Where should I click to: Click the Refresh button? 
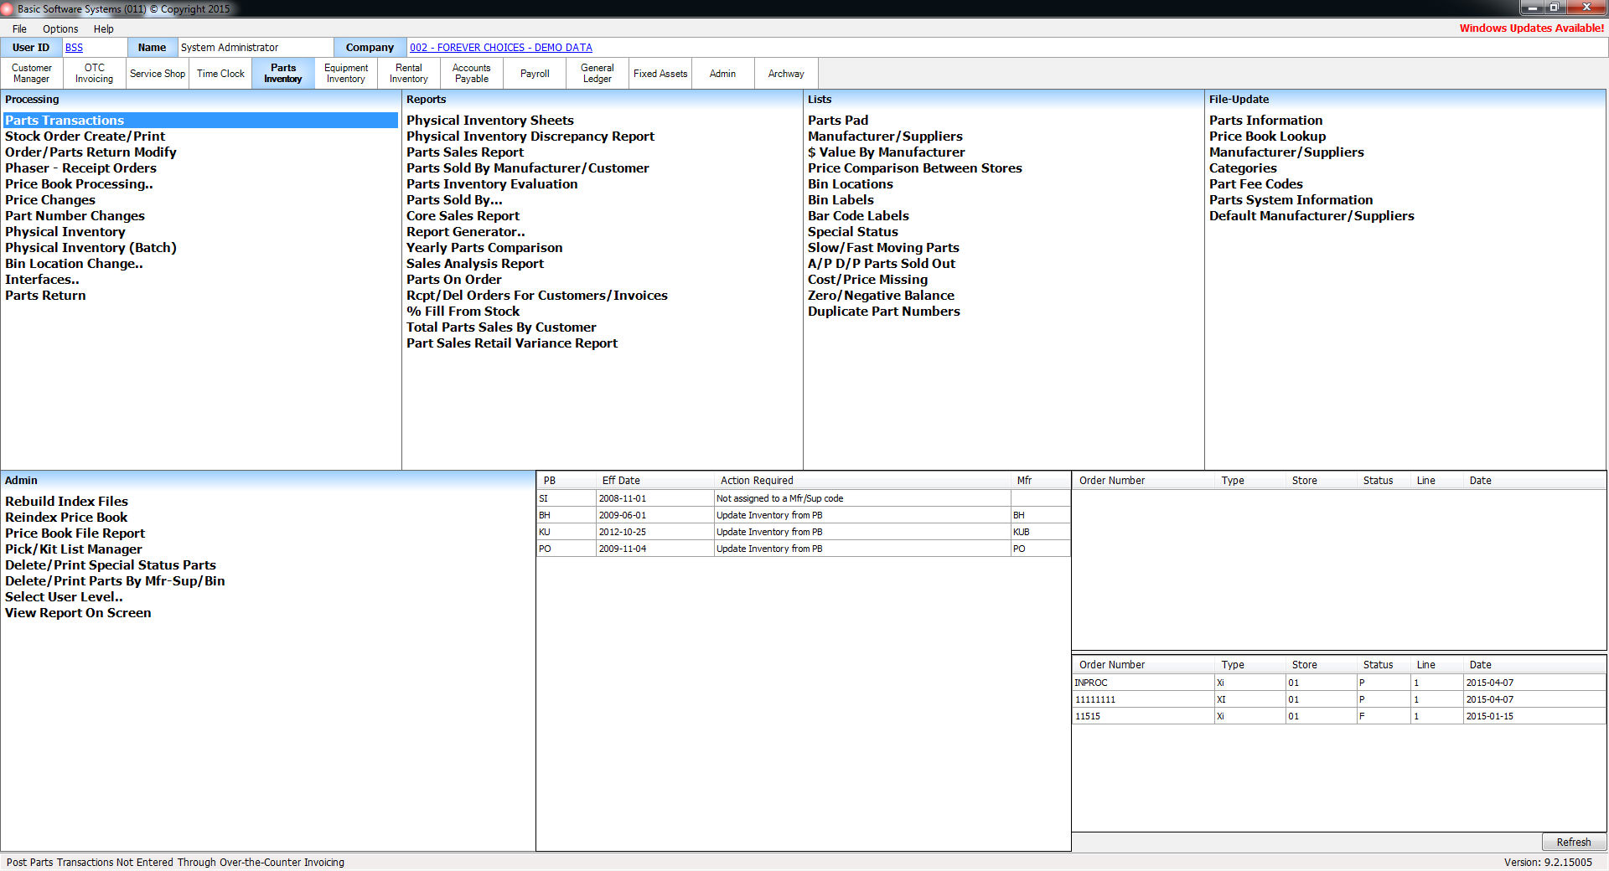1574,843
